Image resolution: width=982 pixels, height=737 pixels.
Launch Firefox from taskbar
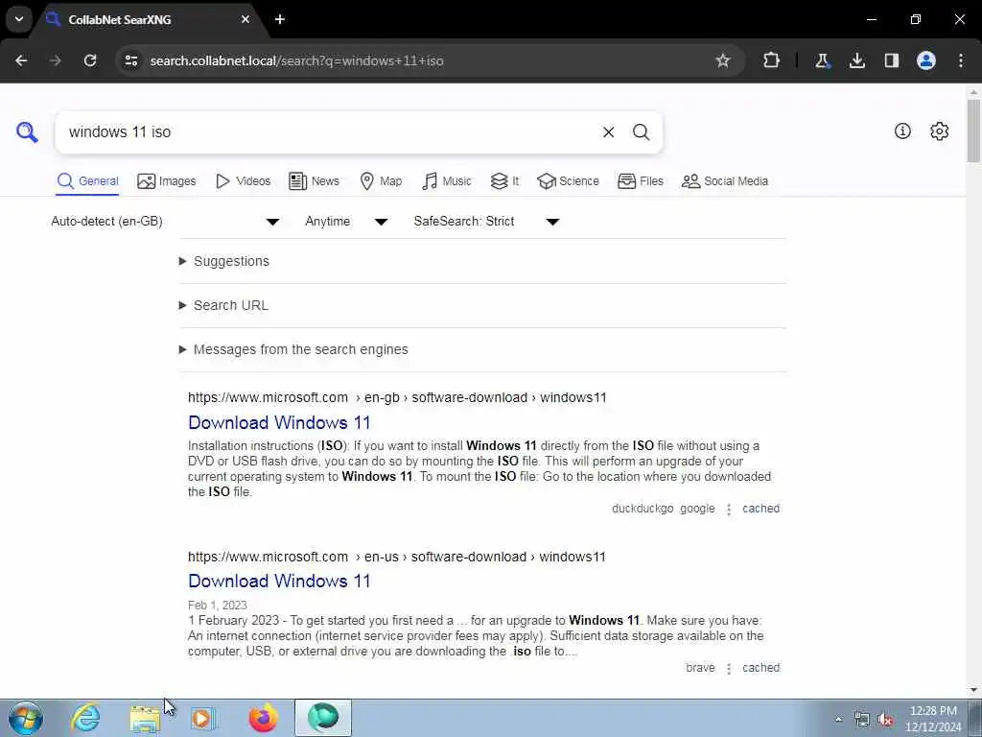click(263, 718)
